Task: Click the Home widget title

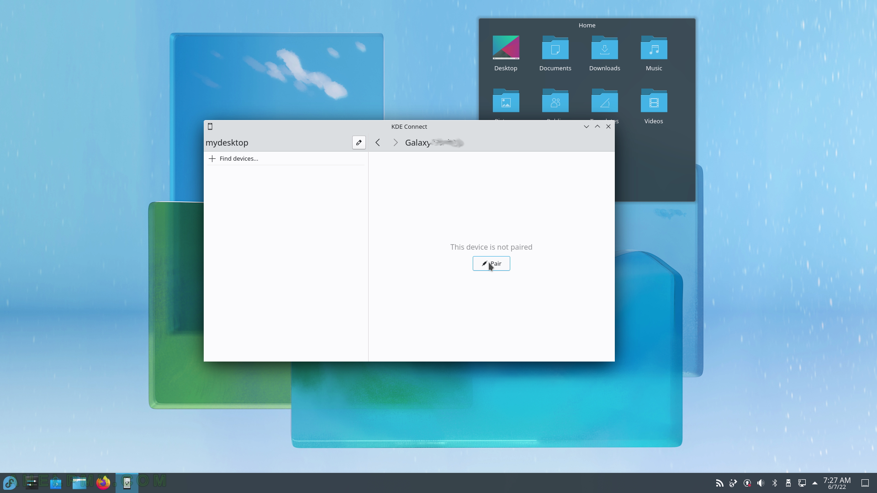Action: (587, 25)
